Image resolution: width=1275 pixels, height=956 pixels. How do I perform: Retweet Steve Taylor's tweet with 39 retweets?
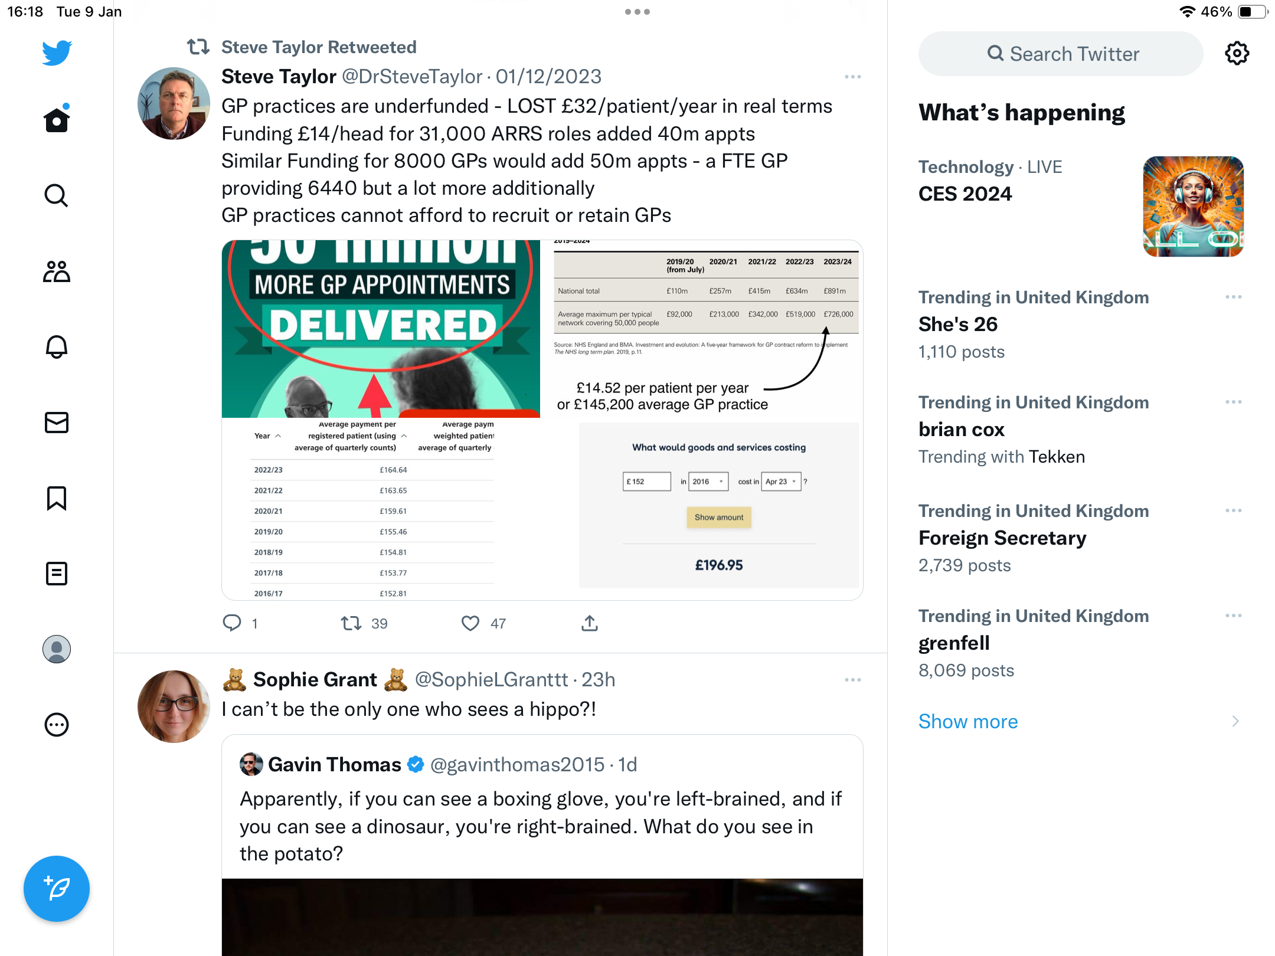click(351, 623)
